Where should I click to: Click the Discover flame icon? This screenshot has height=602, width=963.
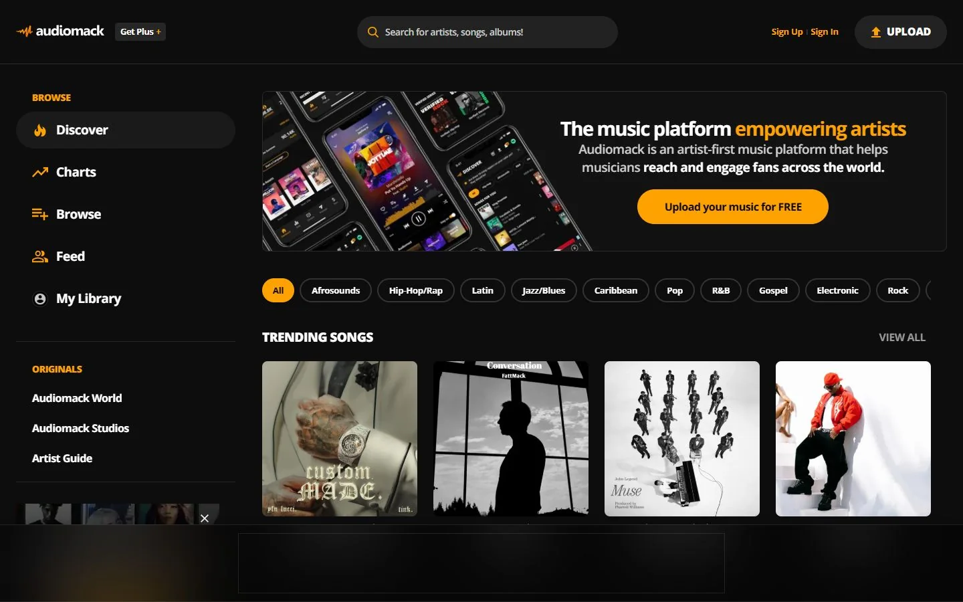40,130
